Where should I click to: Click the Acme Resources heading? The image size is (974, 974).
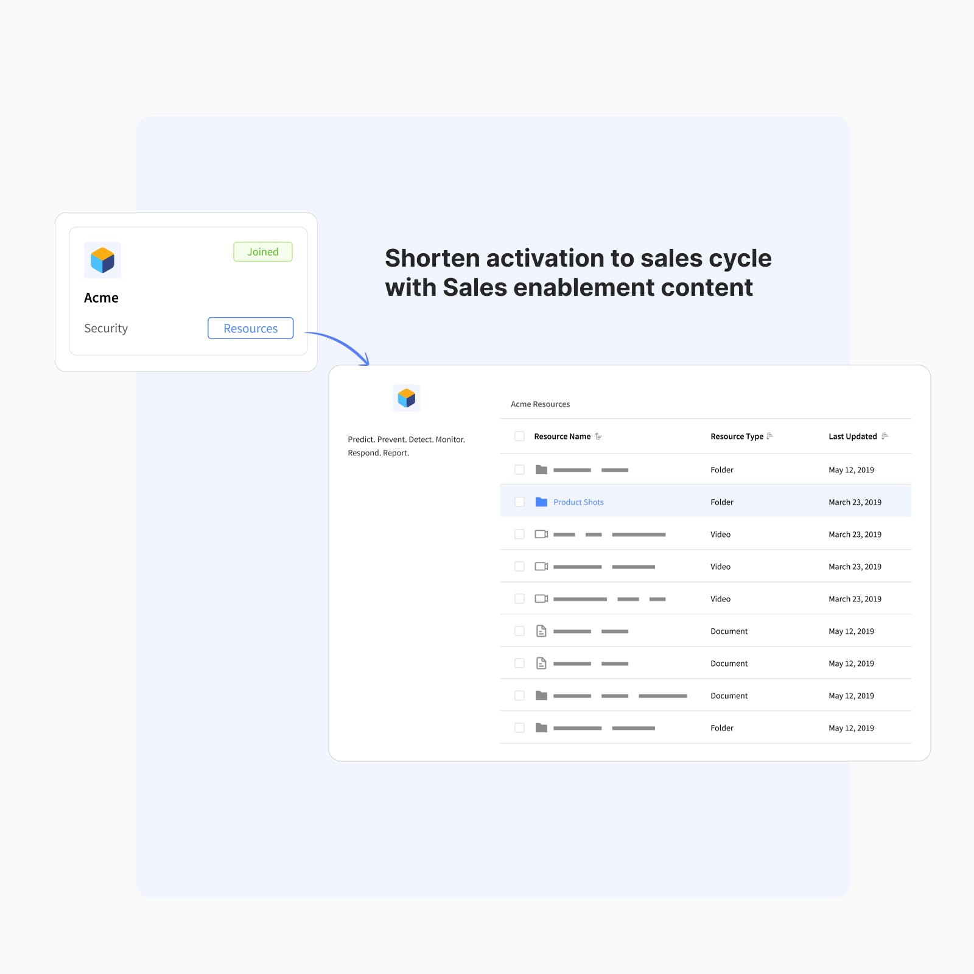tap(540, 404)
